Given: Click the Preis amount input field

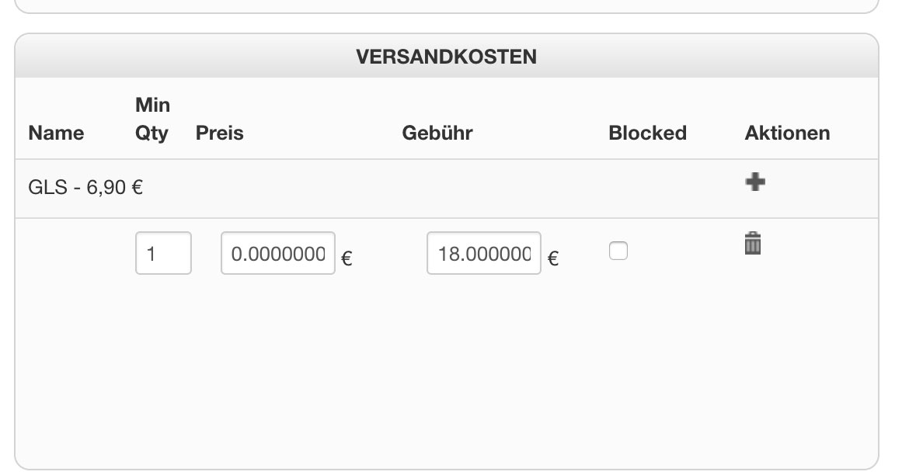Looking at the screenshot, I should coord(277,253).
